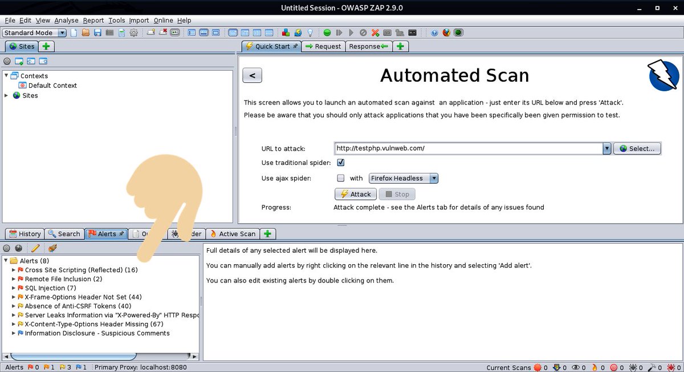Add tab with plus beside Active Scan
Screen dimensions: 684x372
tap(268, 234)
